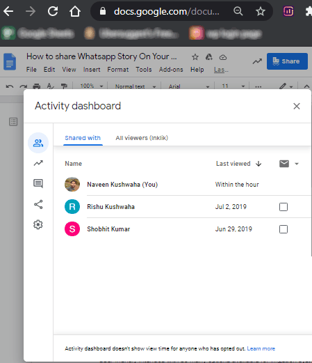Close the Activity dashboard dialog
This screenshot has width=312, height=363.
pyautogui.click(x=297, y=106)
